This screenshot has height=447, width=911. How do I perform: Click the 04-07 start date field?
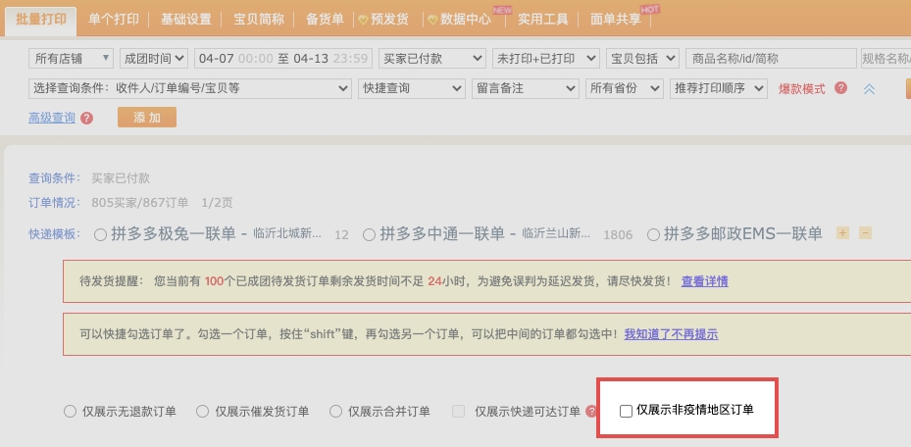click(x=216, y=58)
